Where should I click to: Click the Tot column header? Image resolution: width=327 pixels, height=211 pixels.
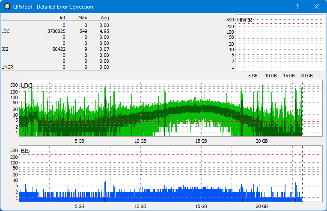62,18
